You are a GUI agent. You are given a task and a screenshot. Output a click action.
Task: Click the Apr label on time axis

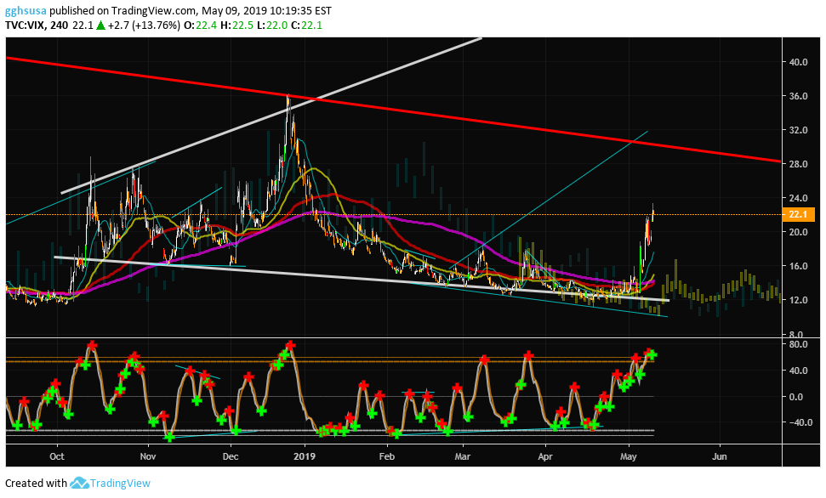[545, 456]
